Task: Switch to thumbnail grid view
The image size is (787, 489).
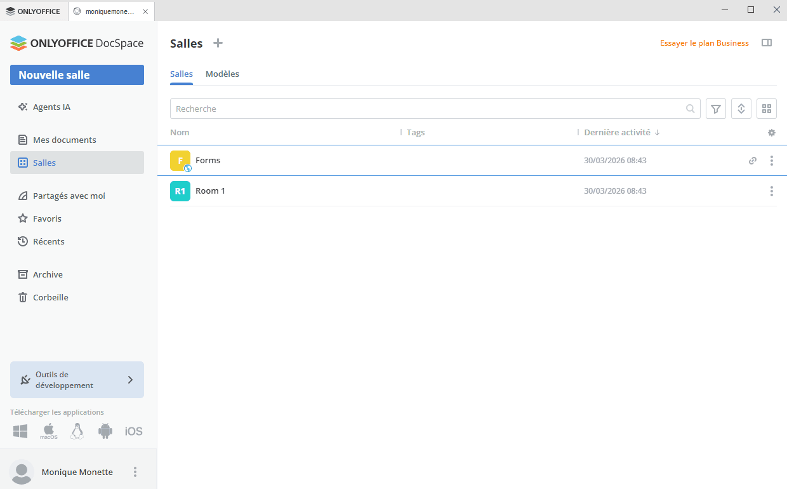Action: (766, 109)
